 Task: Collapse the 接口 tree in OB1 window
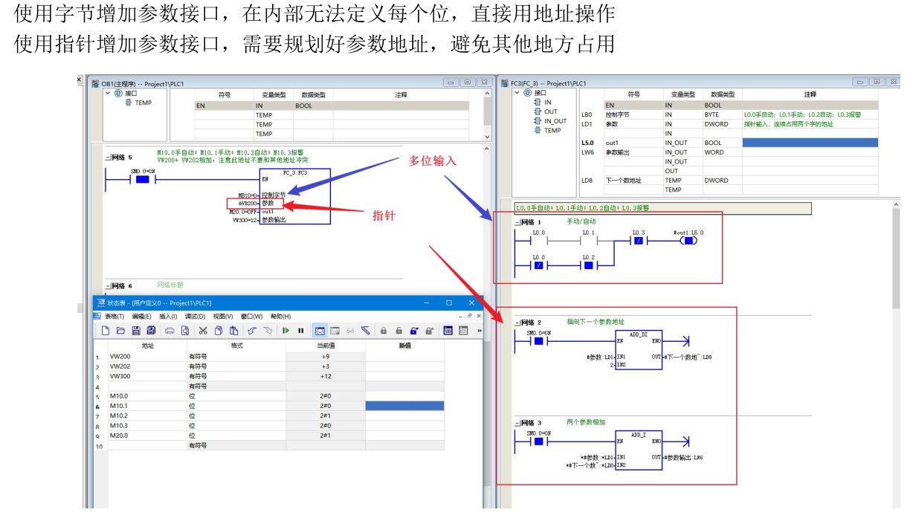point(108,94)
